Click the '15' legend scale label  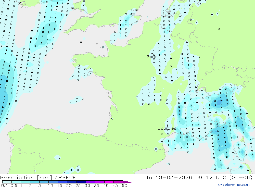[x=60, y=185]
